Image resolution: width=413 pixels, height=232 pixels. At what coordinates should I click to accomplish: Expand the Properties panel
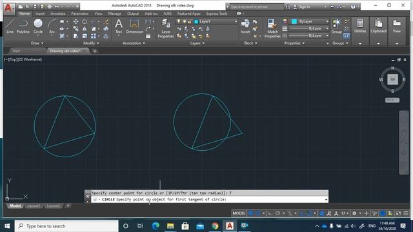294,43
